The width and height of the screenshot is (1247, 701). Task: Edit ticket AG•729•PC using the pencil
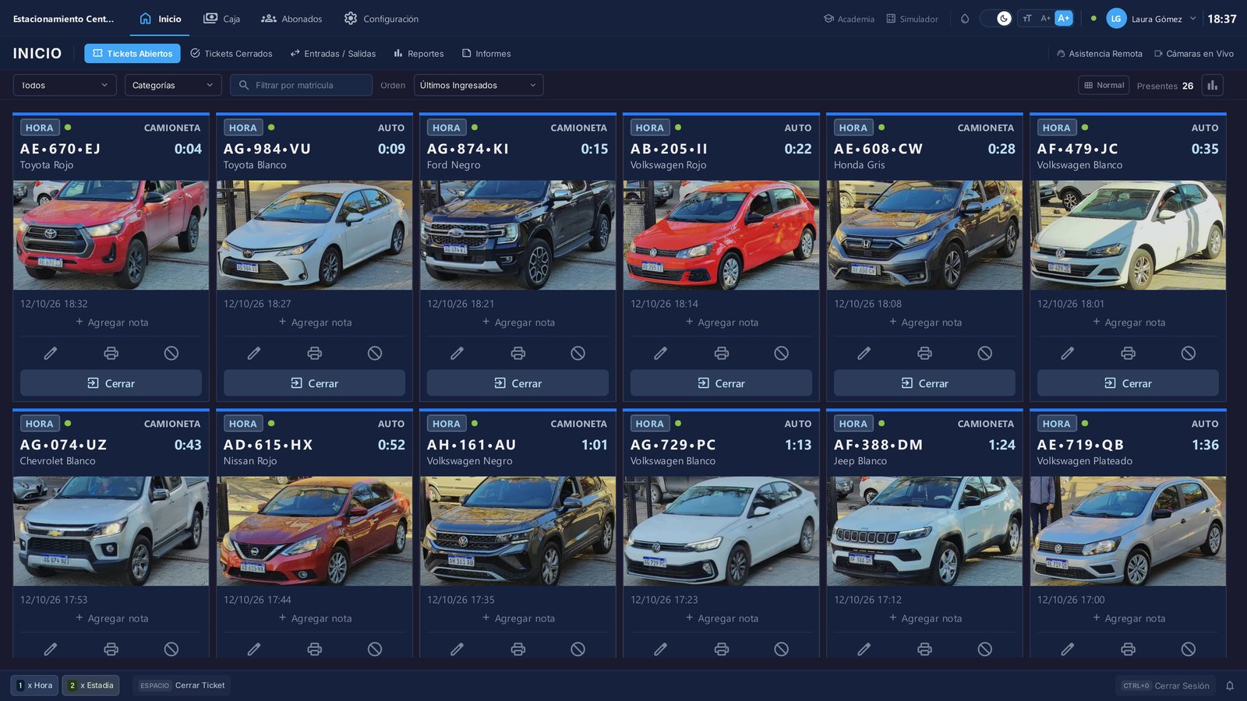click(661, 649)
